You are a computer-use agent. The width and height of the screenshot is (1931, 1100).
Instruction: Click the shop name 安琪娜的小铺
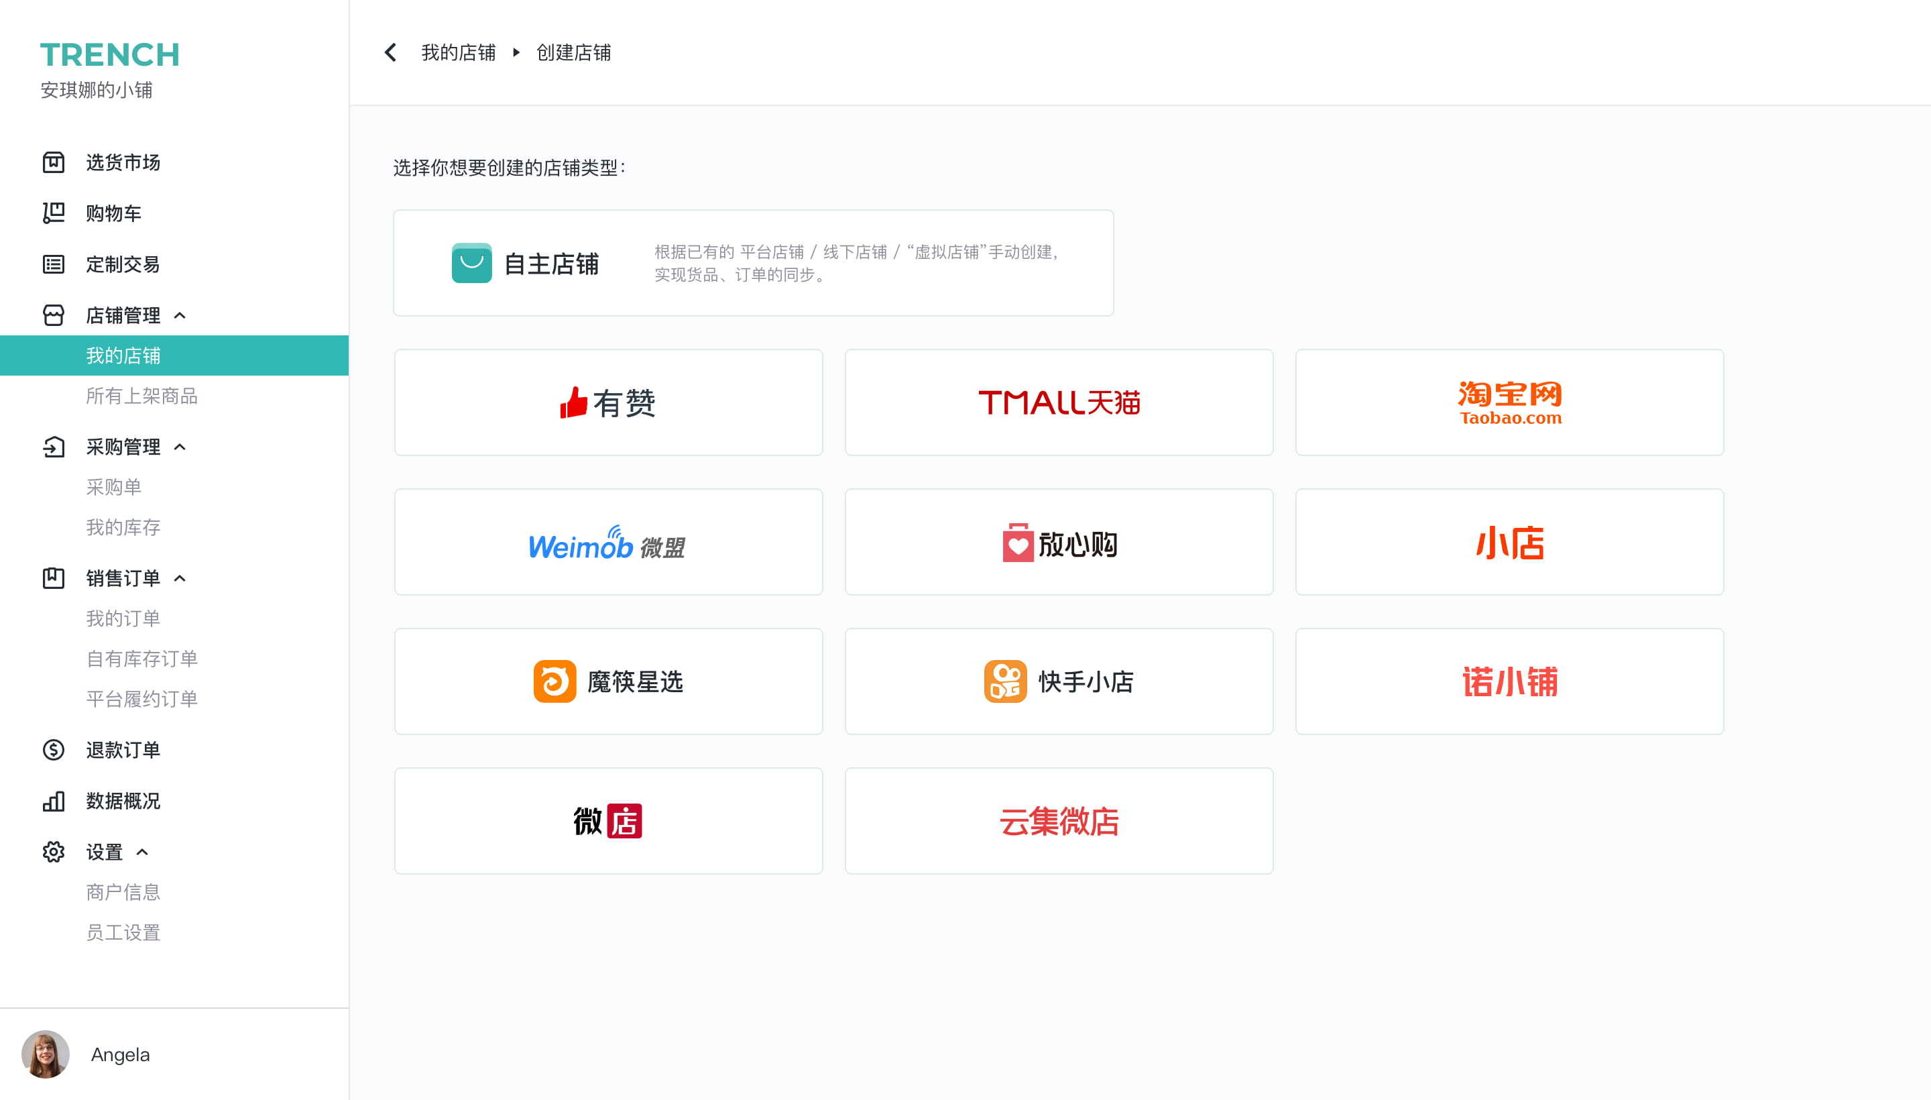click(96, 90)
